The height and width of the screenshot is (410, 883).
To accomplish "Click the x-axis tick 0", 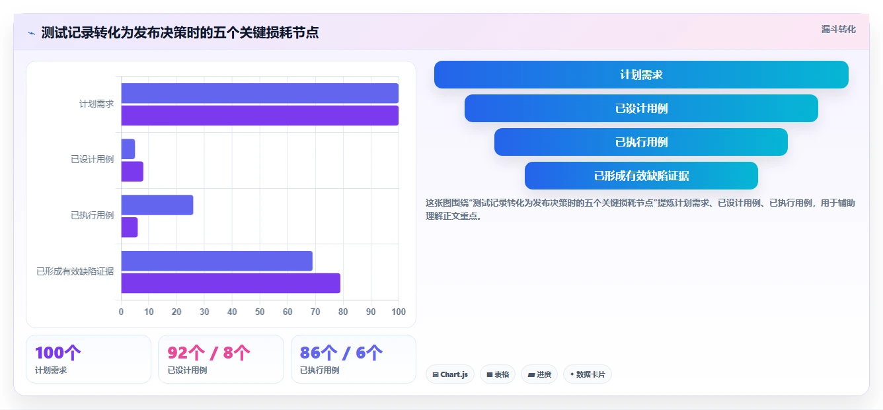I will 121,312.
